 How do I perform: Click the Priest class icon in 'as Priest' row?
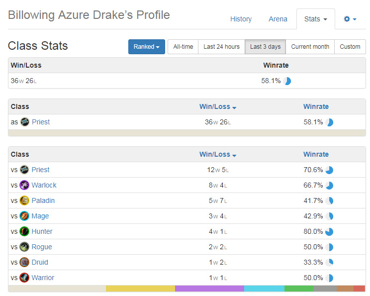point(25,122)
